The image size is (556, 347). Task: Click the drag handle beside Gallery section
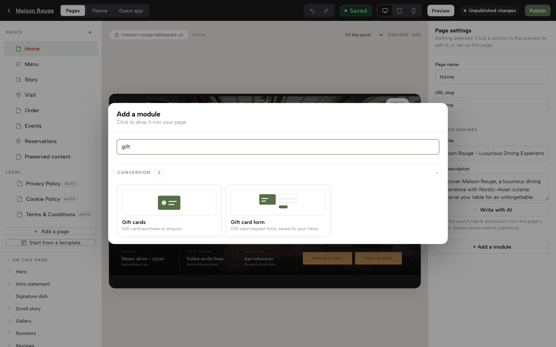[x=9, y=321]
